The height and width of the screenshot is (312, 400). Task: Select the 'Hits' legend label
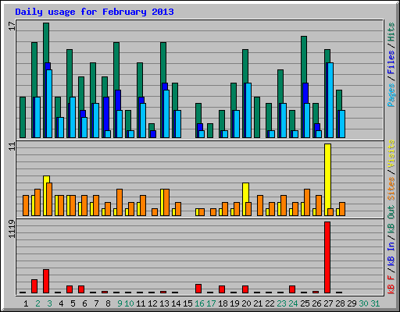tap(391, 32)
